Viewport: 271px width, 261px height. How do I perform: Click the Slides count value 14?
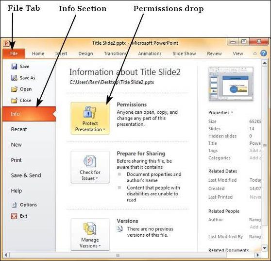pos(252,129)
